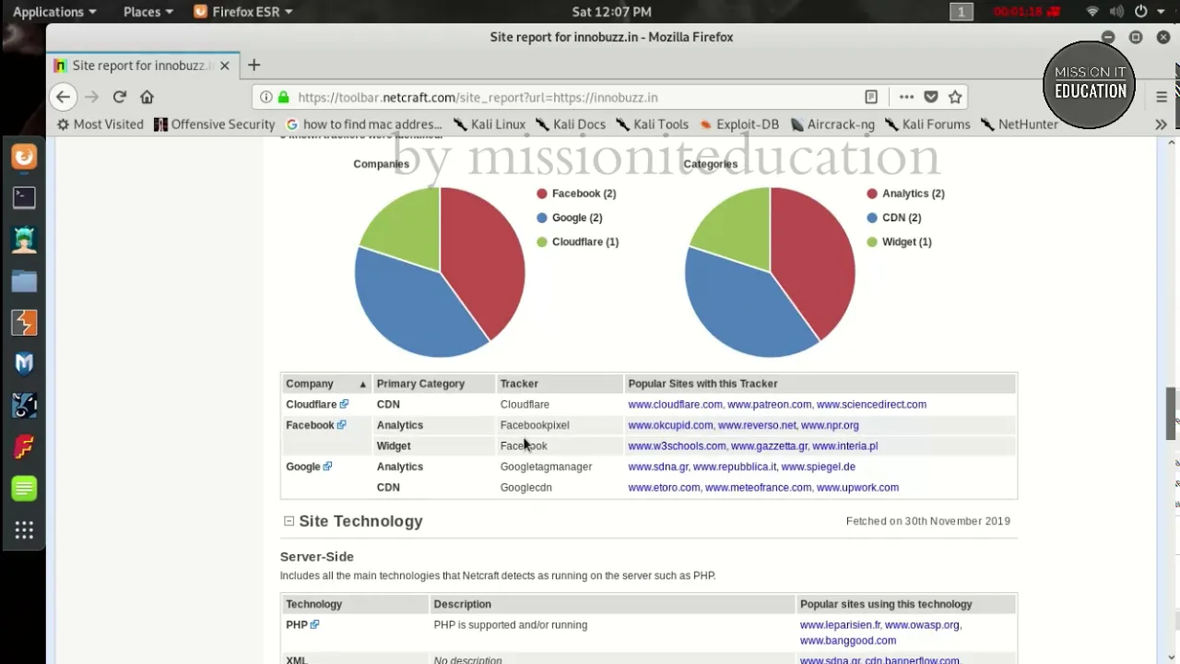Open www.okcupid.com link

point(670,425)
